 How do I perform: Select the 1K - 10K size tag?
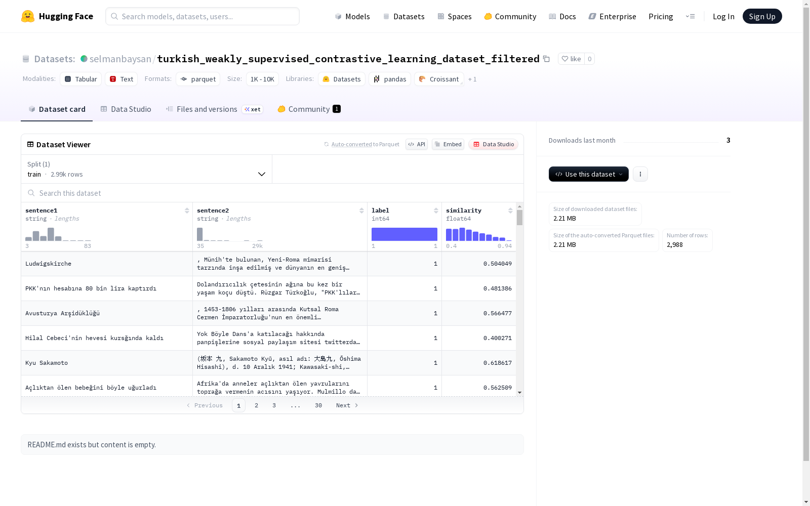[x=262, y=79]
